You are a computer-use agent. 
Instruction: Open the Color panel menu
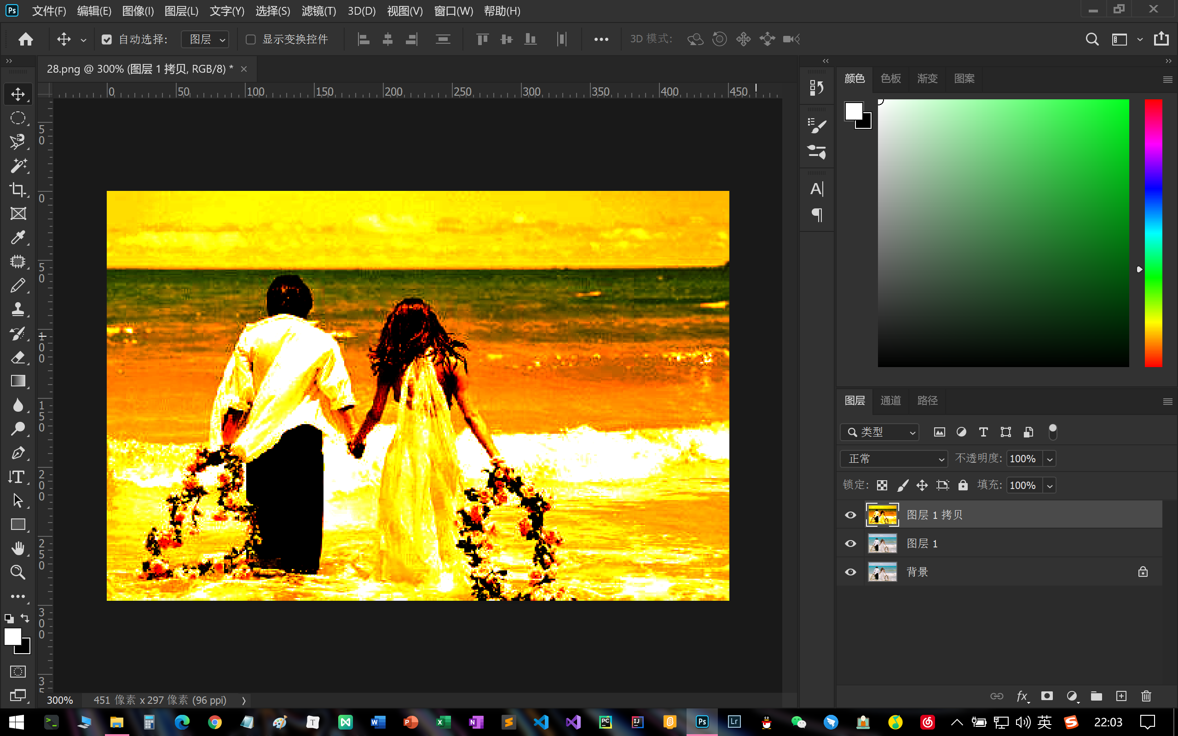click(1167, 79)
